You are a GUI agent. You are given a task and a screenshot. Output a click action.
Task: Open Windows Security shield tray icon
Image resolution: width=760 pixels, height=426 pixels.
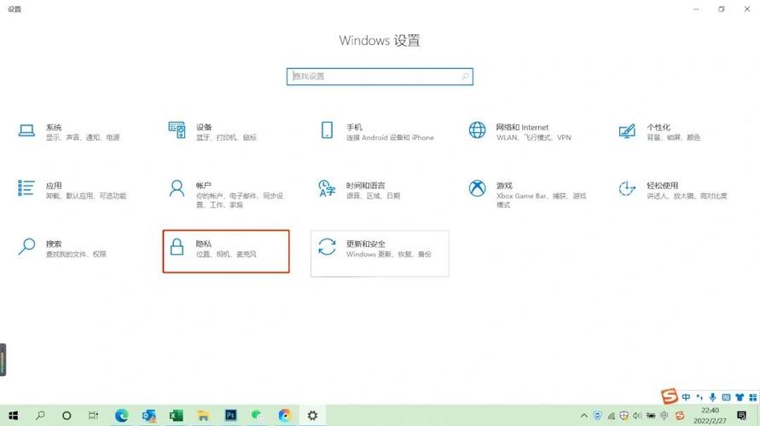[624, 416]
